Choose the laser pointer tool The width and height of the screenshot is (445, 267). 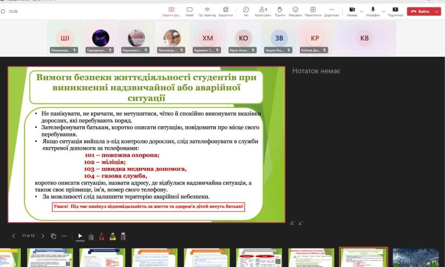[x=80, y=236]
